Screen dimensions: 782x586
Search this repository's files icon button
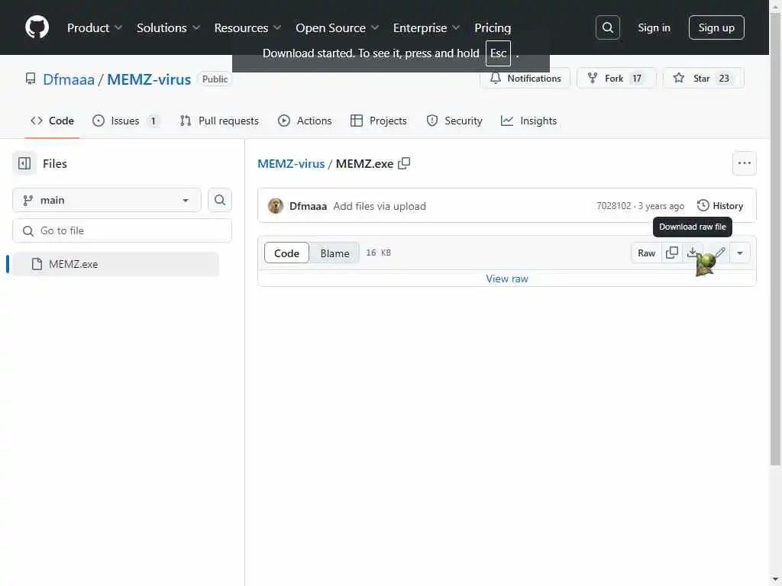(220, 200)
